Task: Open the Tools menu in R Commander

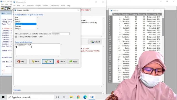Action: (63, 6)
